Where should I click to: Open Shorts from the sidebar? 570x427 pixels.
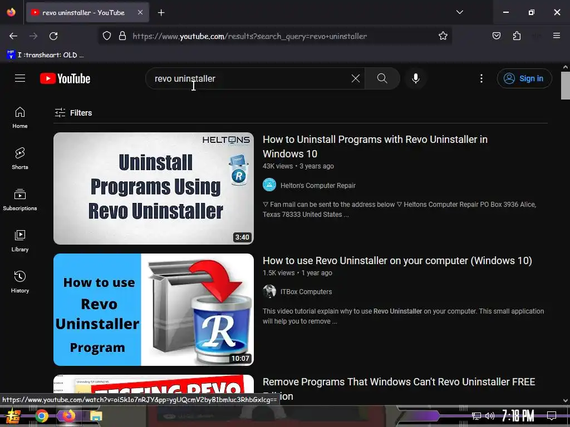tap(20, 158)
